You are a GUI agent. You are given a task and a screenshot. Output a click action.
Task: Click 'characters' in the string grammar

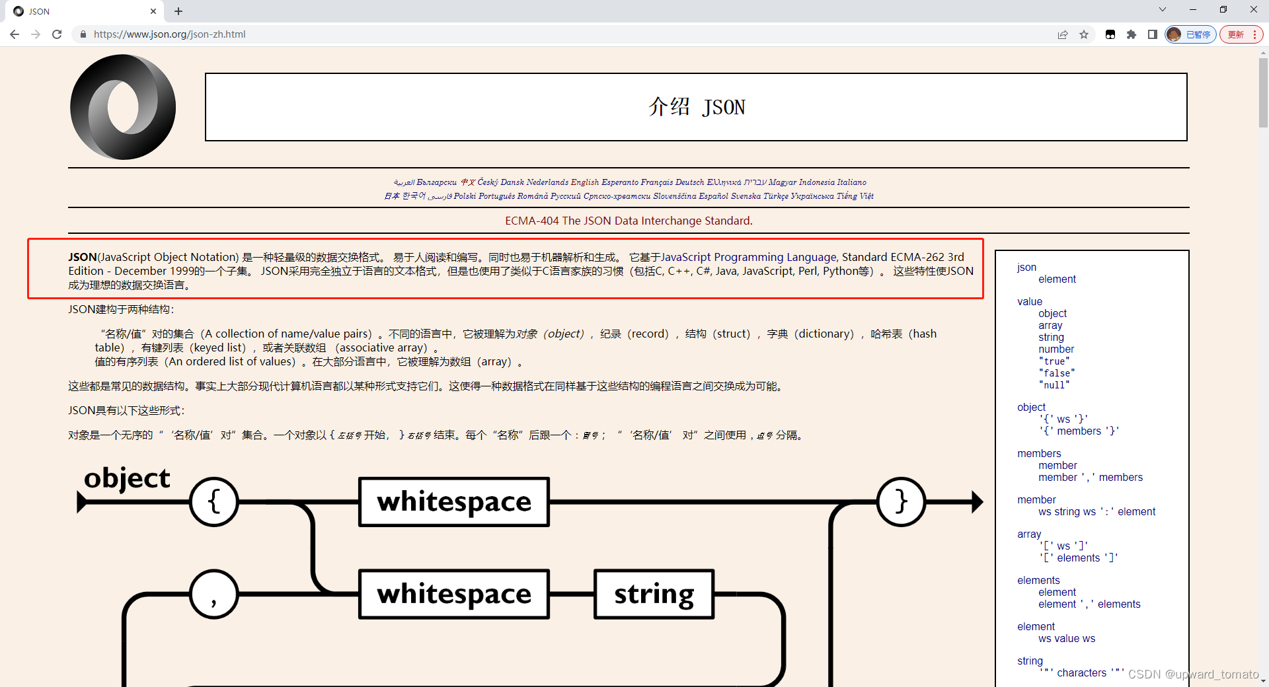point(1081,672)
